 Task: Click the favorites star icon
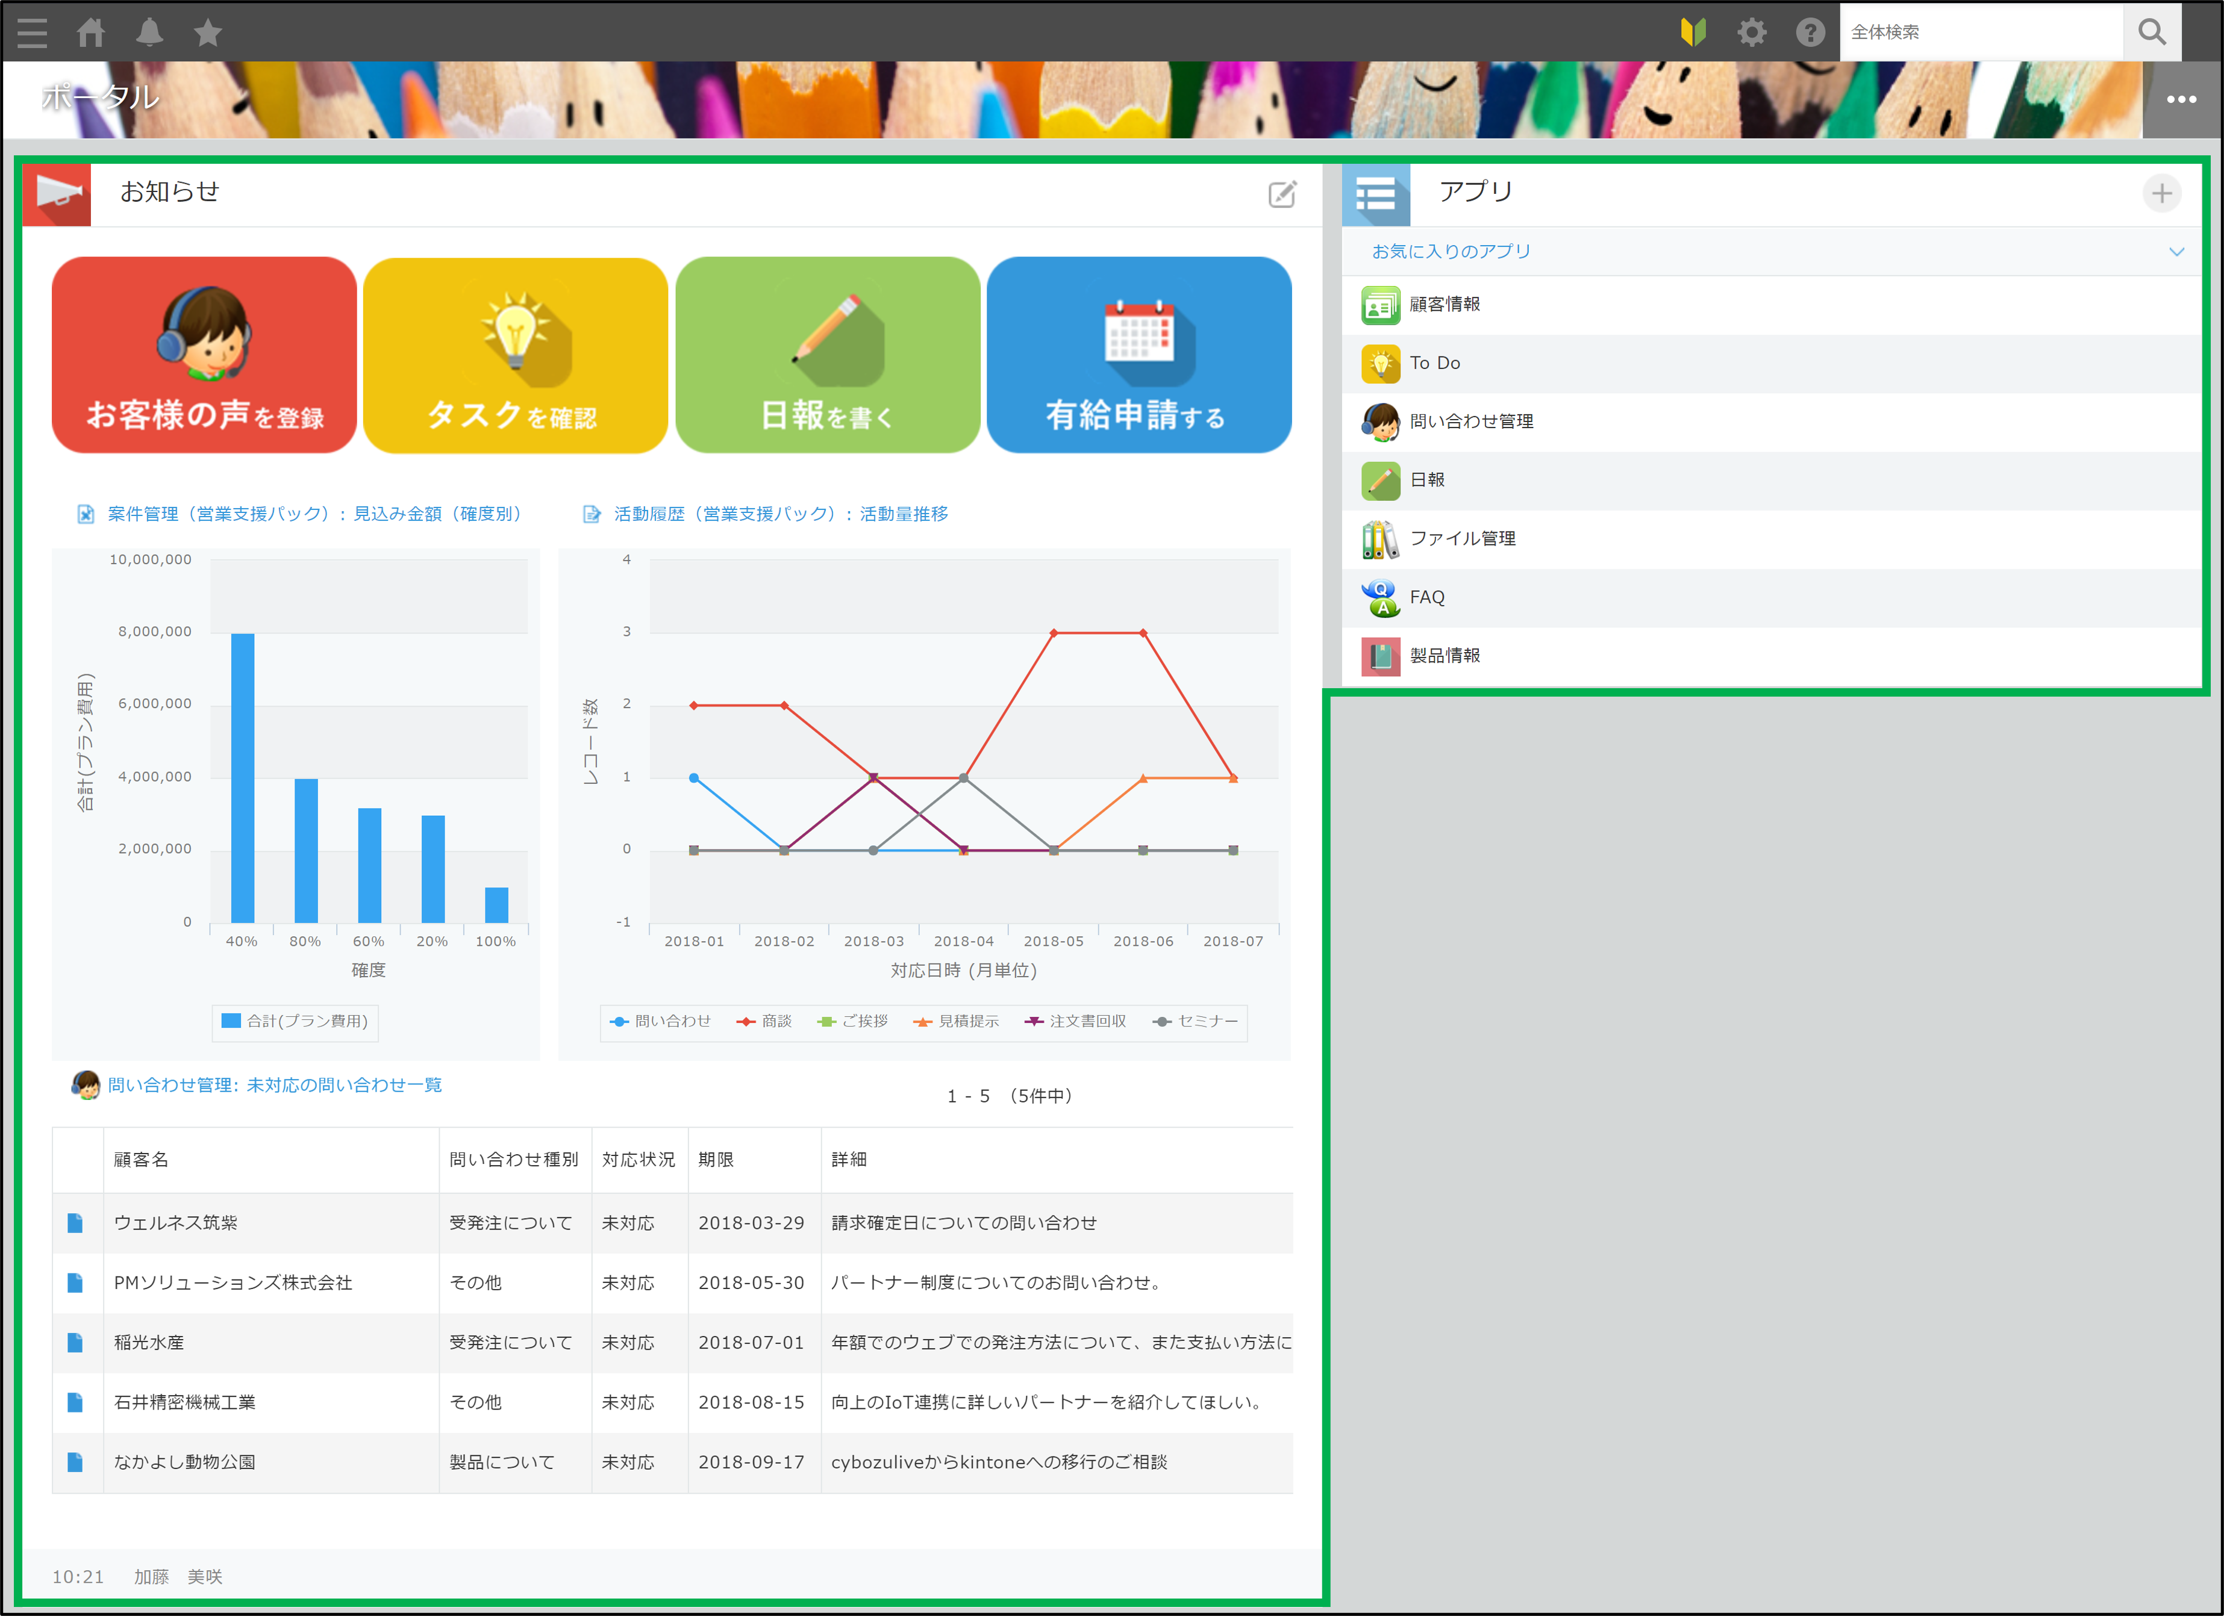(208, 33)
